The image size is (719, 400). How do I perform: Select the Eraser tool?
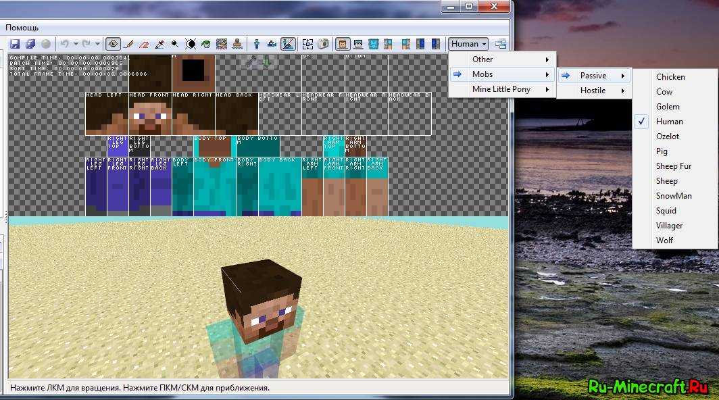pos(144,44)
